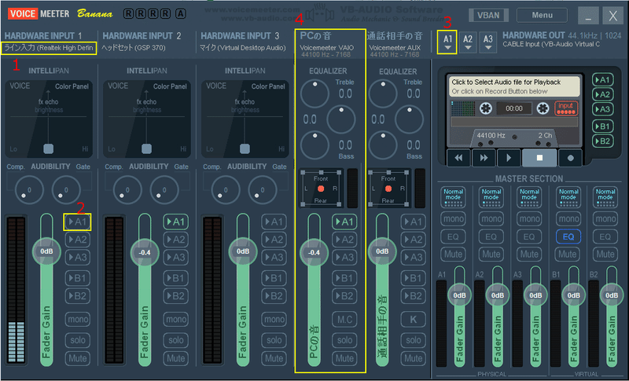Toggle cassette routing to B1
This screenshot has width=629, height=381.
(x=602, y=126)
